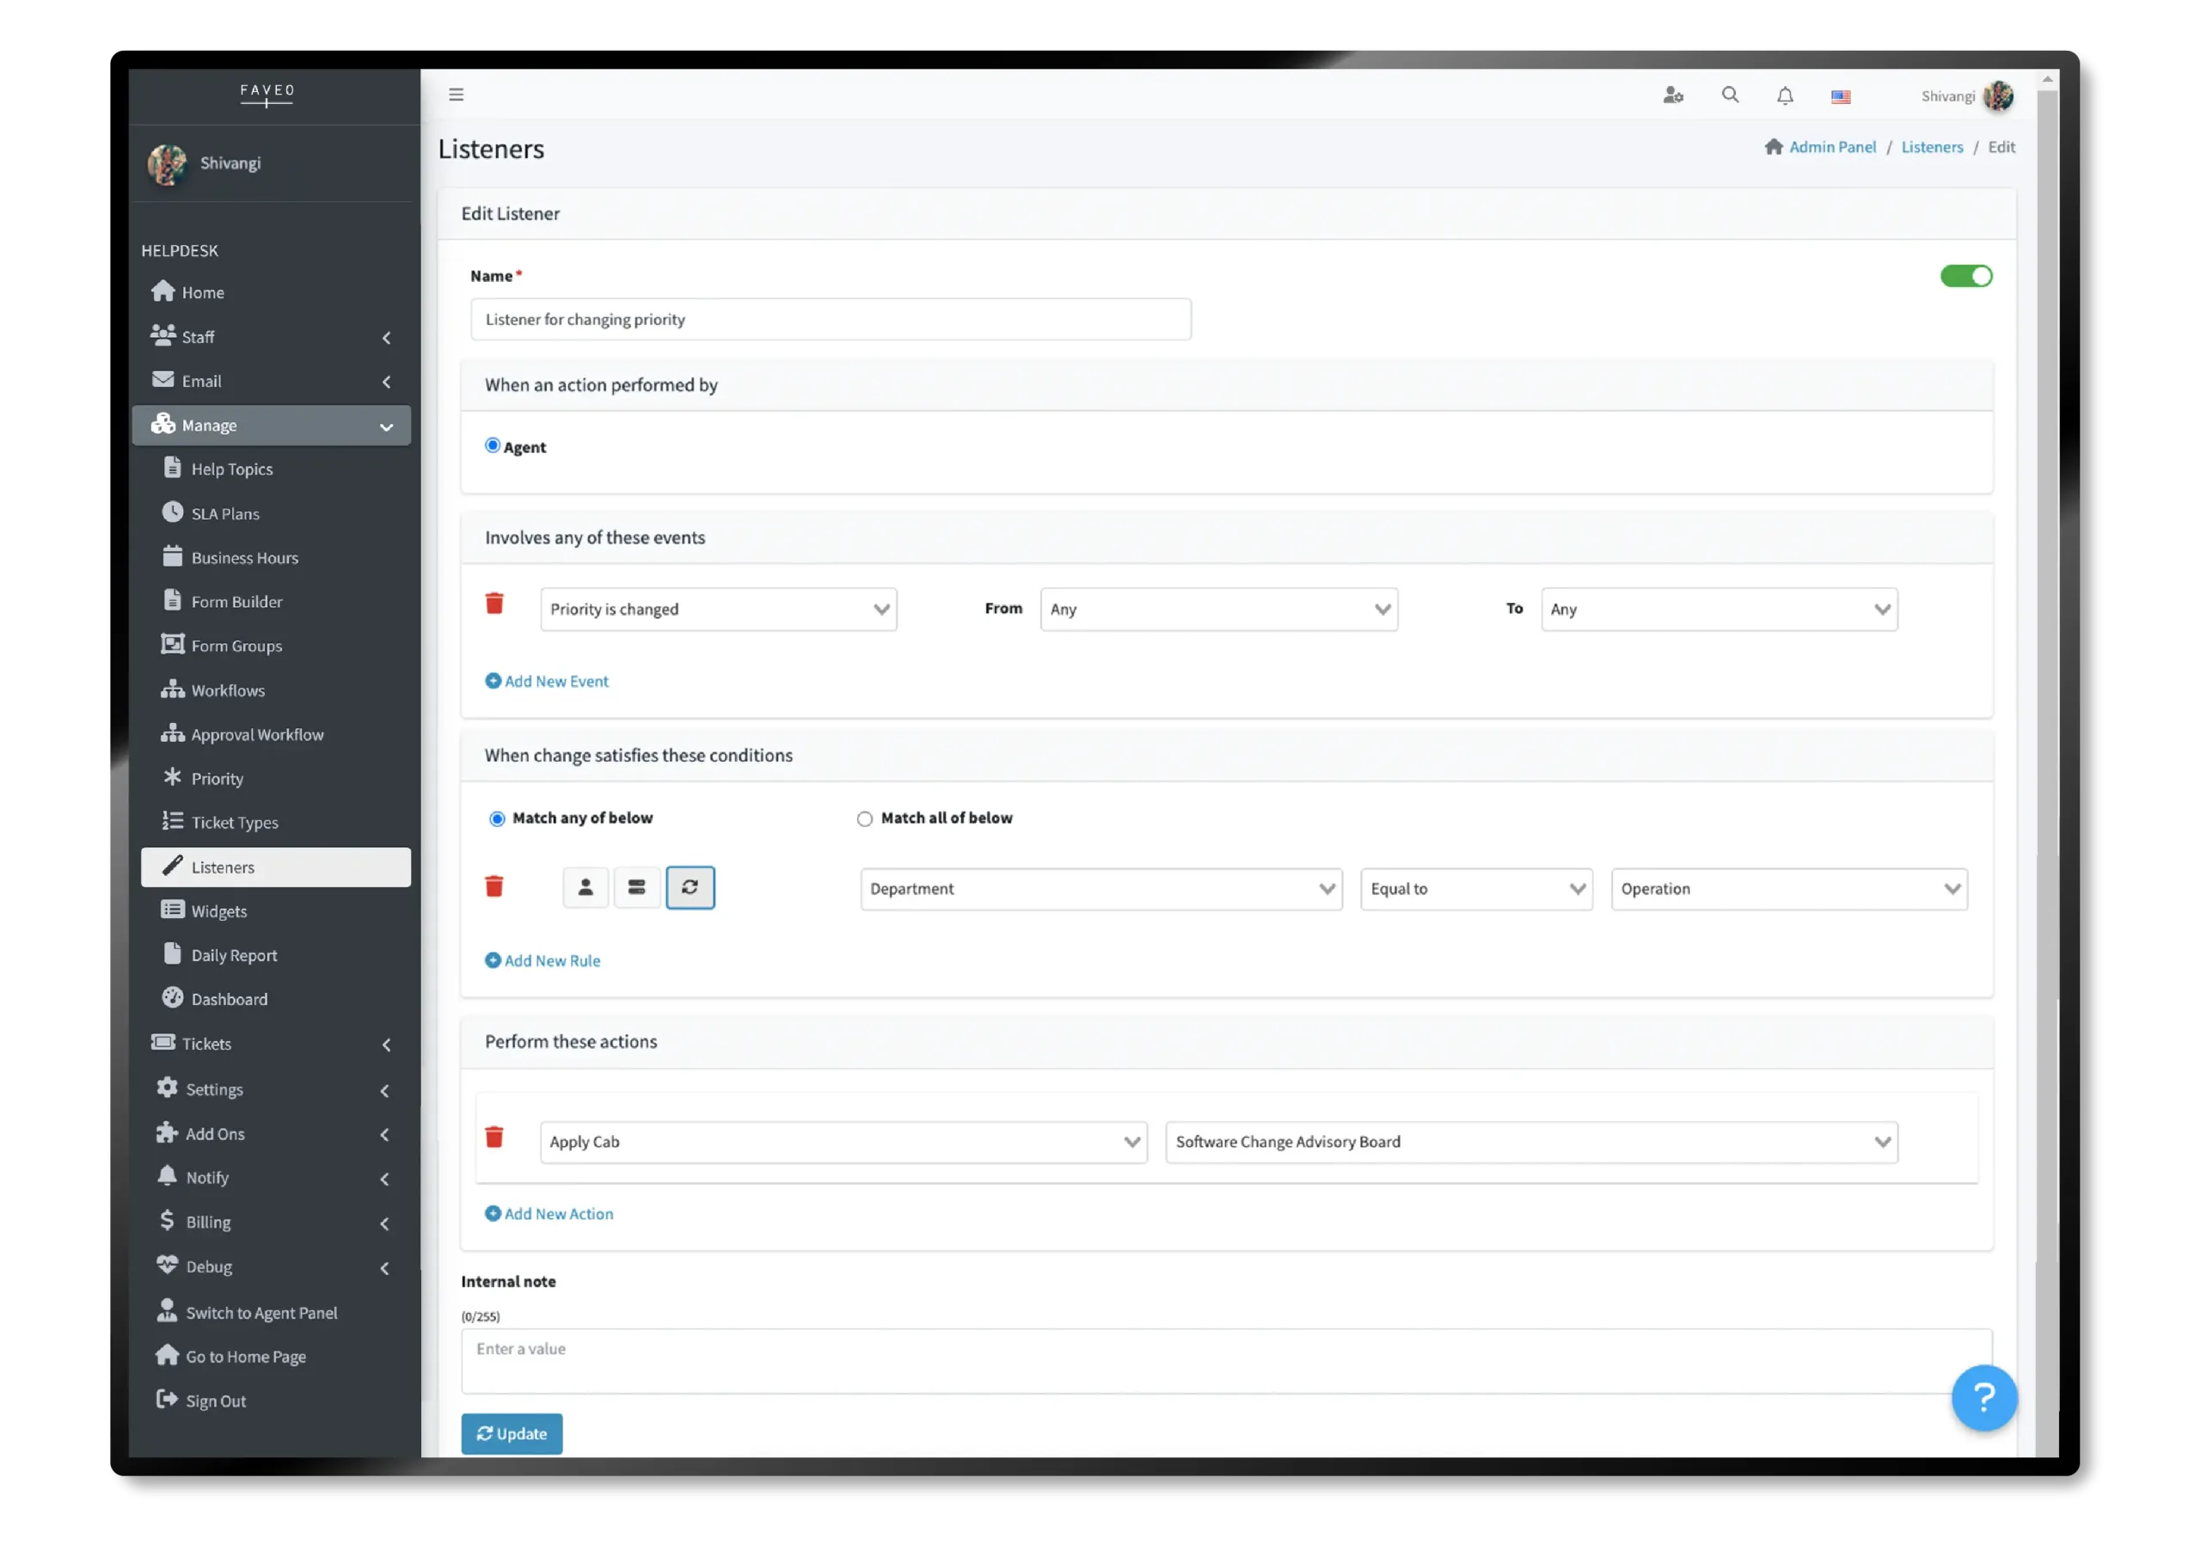Open the Department field dropdown
Screen dimensions: 2201x1545
(x=1101, y=888)
